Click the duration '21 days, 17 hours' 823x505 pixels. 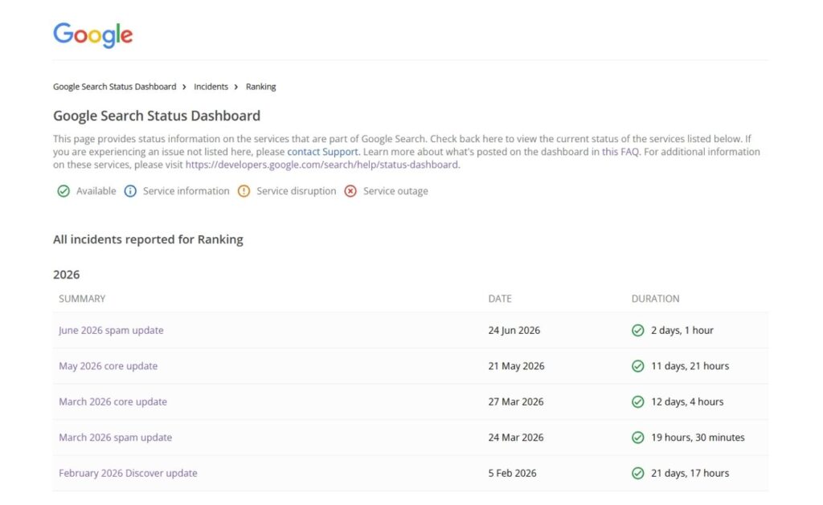tap(690, 473)
